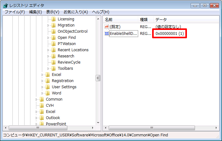Select the ReviewCycle tree label
This screenshot has width=222, height=141.
coord(69,62)
